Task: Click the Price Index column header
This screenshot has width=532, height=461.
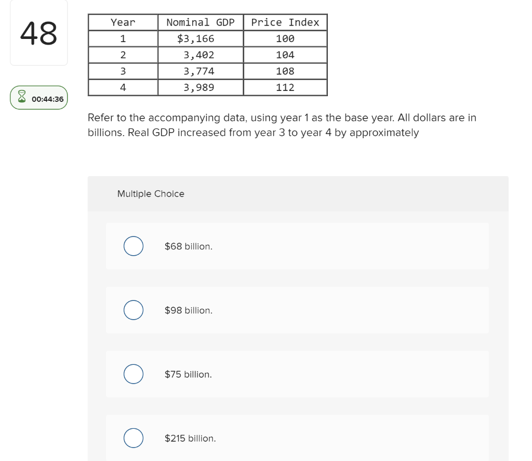Action: point(285,22)
